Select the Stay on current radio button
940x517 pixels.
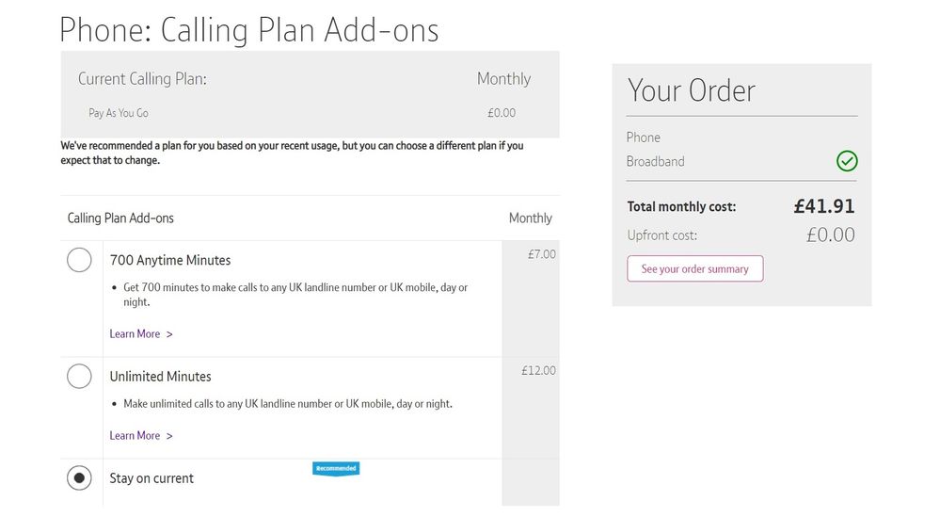click(79, 478)
